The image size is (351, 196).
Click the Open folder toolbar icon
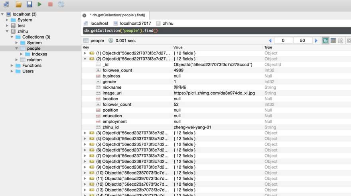[19, 4]
